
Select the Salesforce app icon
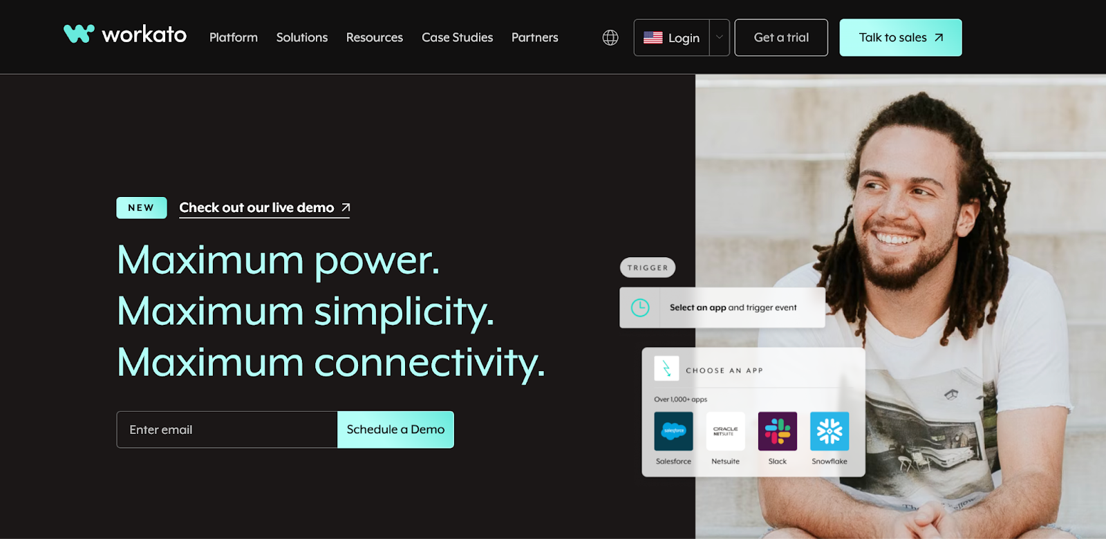click(x=673, y=431)
